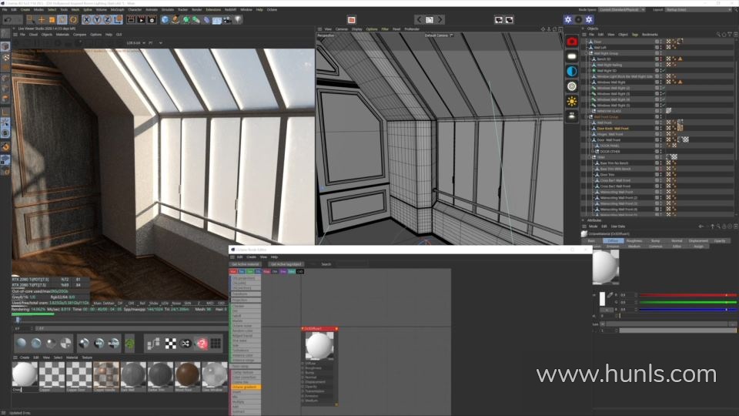Click the cube primitive icon

click(x=164, y=19)
